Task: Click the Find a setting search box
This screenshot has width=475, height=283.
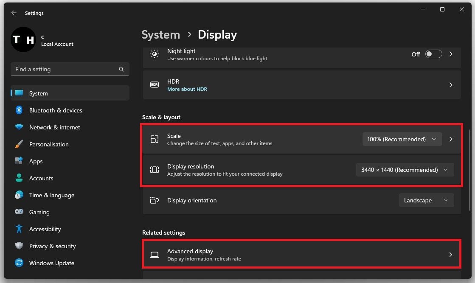Action: (x=64, y=69)
